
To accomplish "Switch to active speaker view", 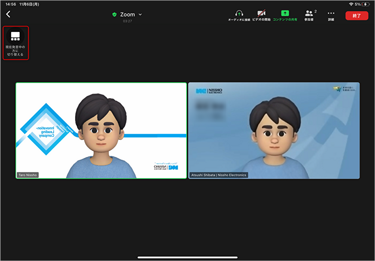I will (x=16, y=43).
